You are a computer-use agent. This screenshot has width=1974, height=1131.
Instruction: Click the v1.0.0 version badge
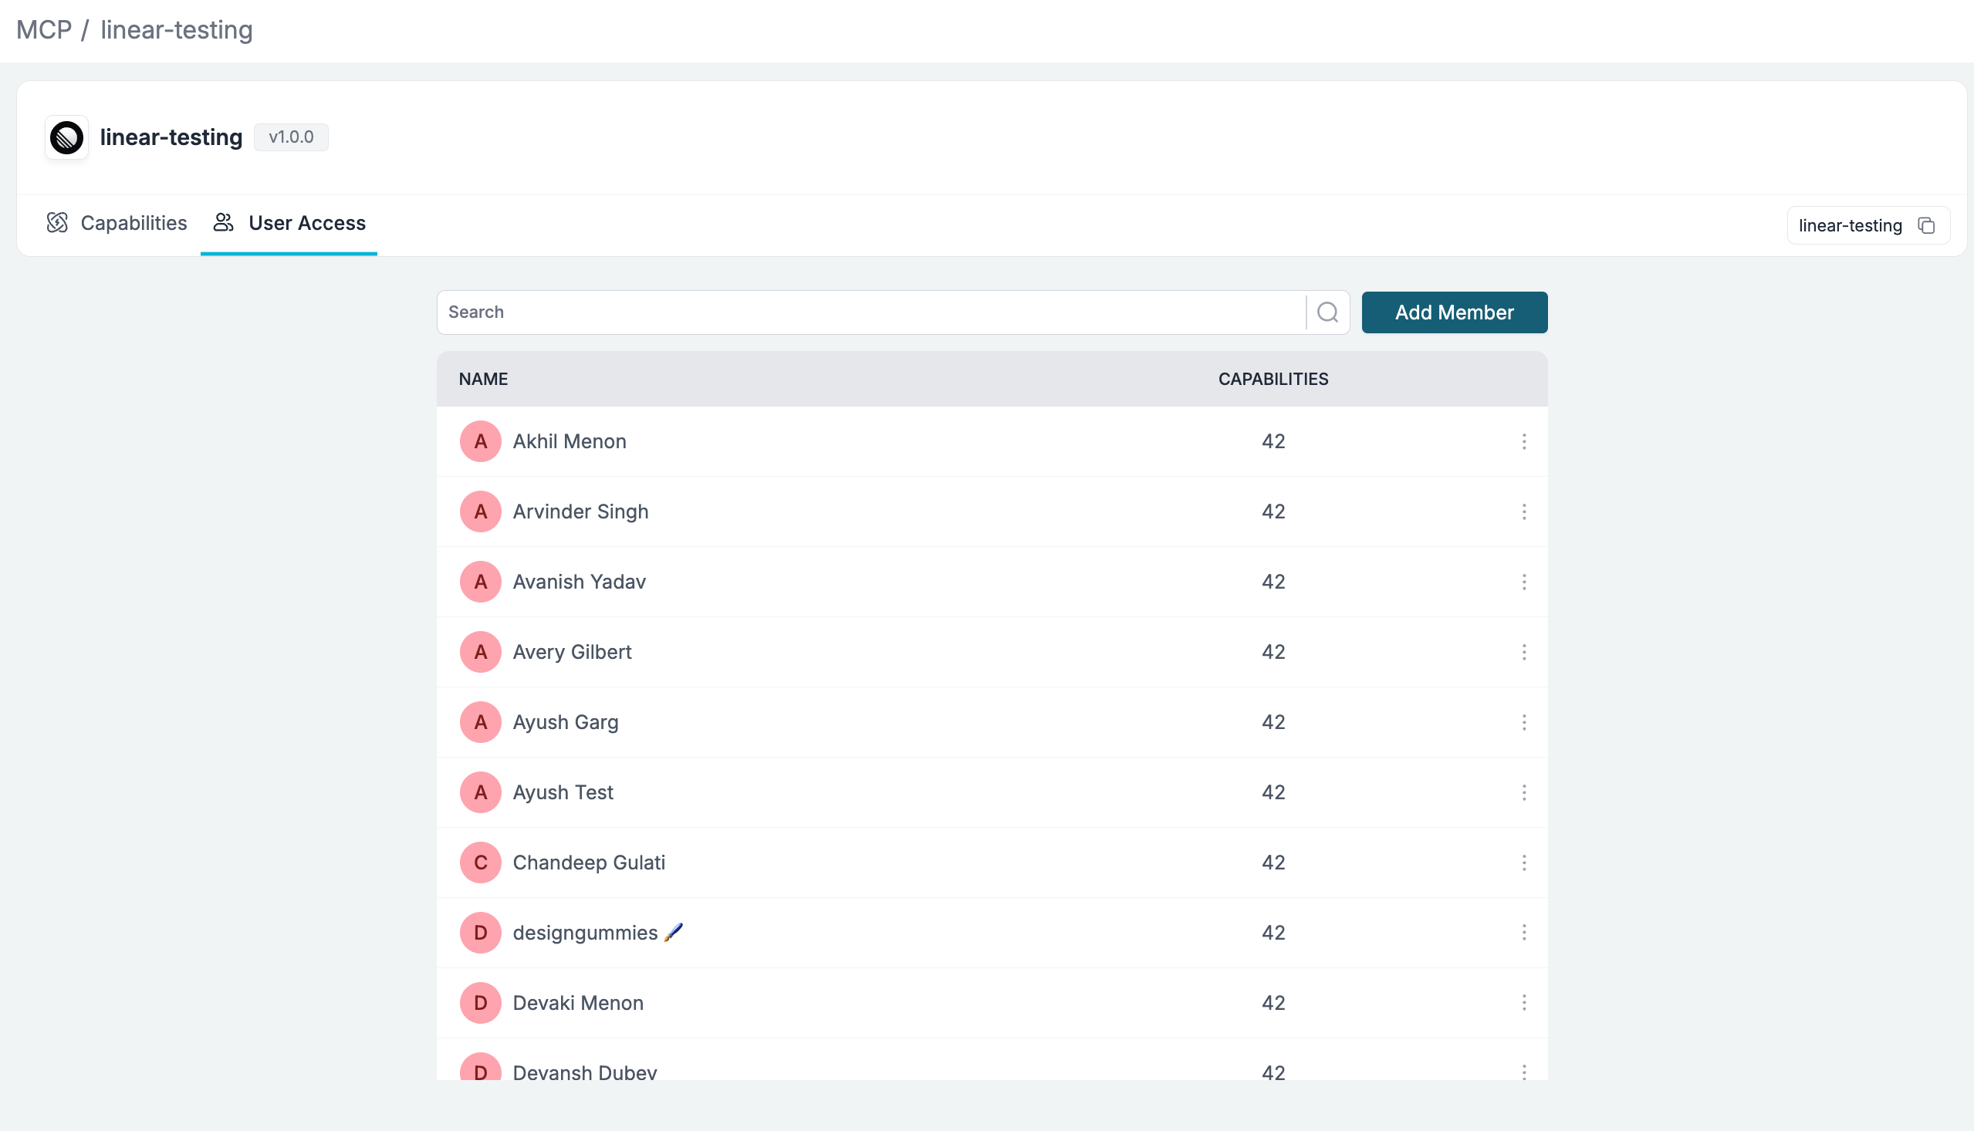(292, 137)
